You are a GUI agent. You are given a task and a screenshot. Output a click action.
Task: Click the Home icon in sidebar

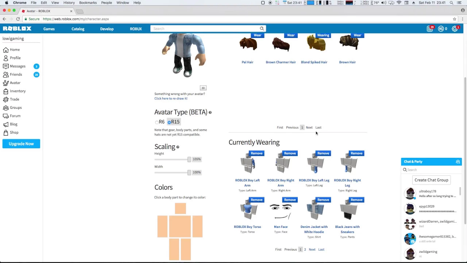pyautogui.click(x=5, y=50)
